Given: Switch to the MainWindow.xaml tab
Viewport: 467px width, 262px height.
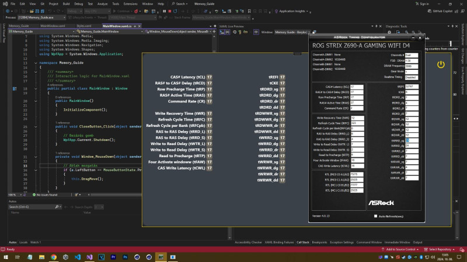Looking at the screenshot, I should tap(53, 26).
